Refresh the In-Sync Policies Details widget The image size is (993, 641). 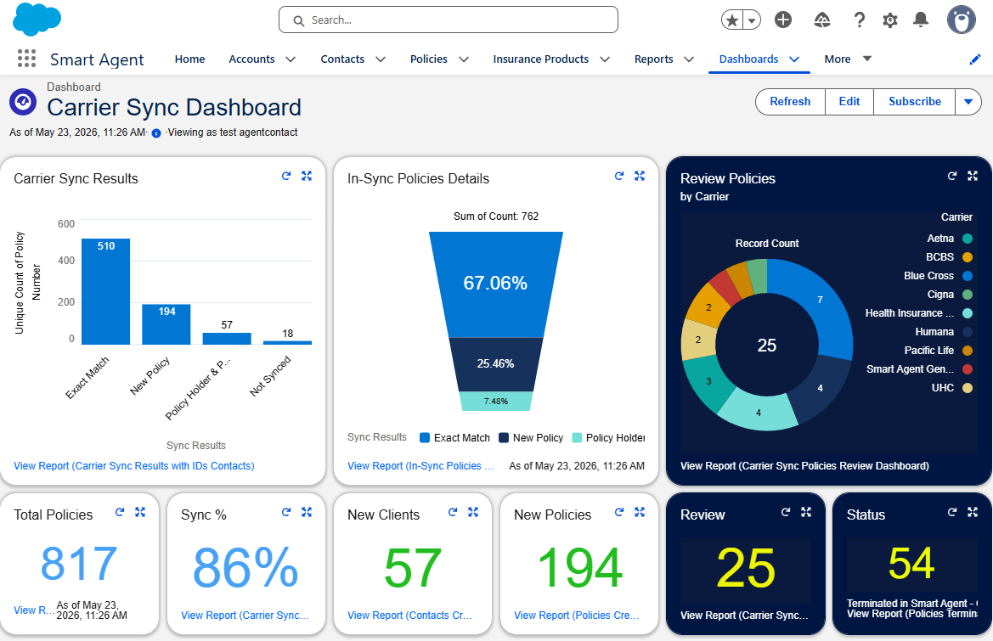(619, 176)
